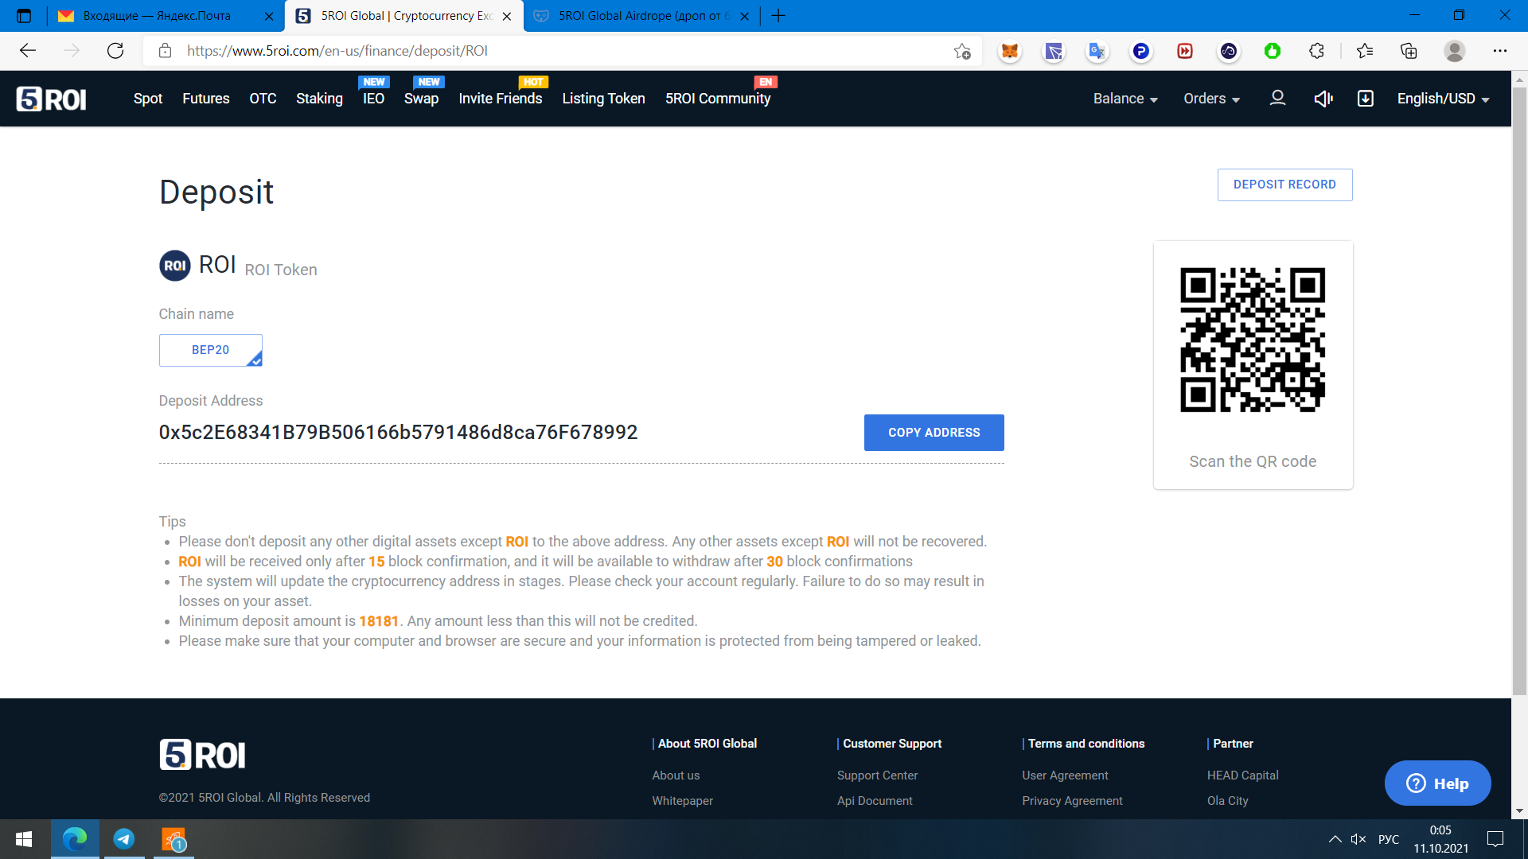Viewport: 1528px width, 859px height.
Task: Switch keyboard language РУС indicator
Action: coord(1389,839)
